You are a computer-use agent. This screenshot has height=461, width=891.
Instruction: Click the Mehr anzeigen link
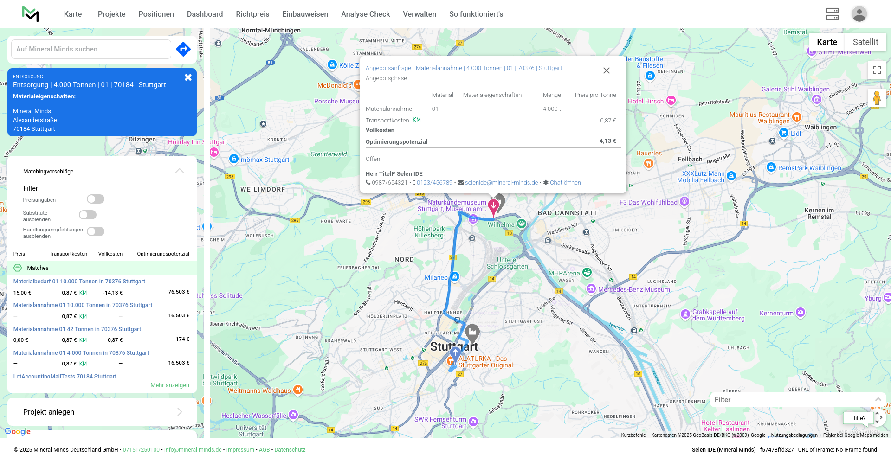click(169, 385)
